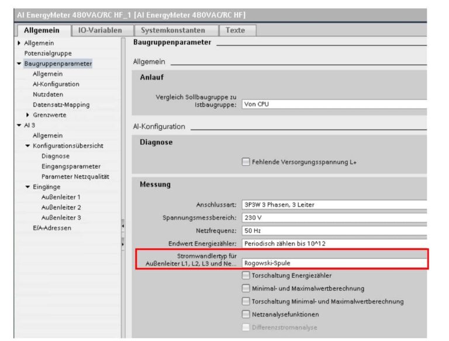Click the Endwert Energiezähler field
The width and height of the screenshot is (449, 341).
pyautogui.click(x=334, y=243)
